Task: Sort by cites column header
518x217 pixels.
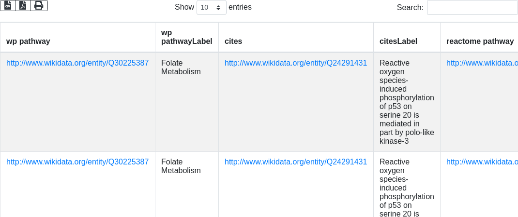Action: [233, 41]
